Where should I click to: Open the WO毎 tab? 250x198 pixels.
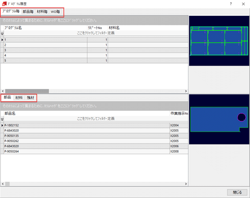pos(55,11)
